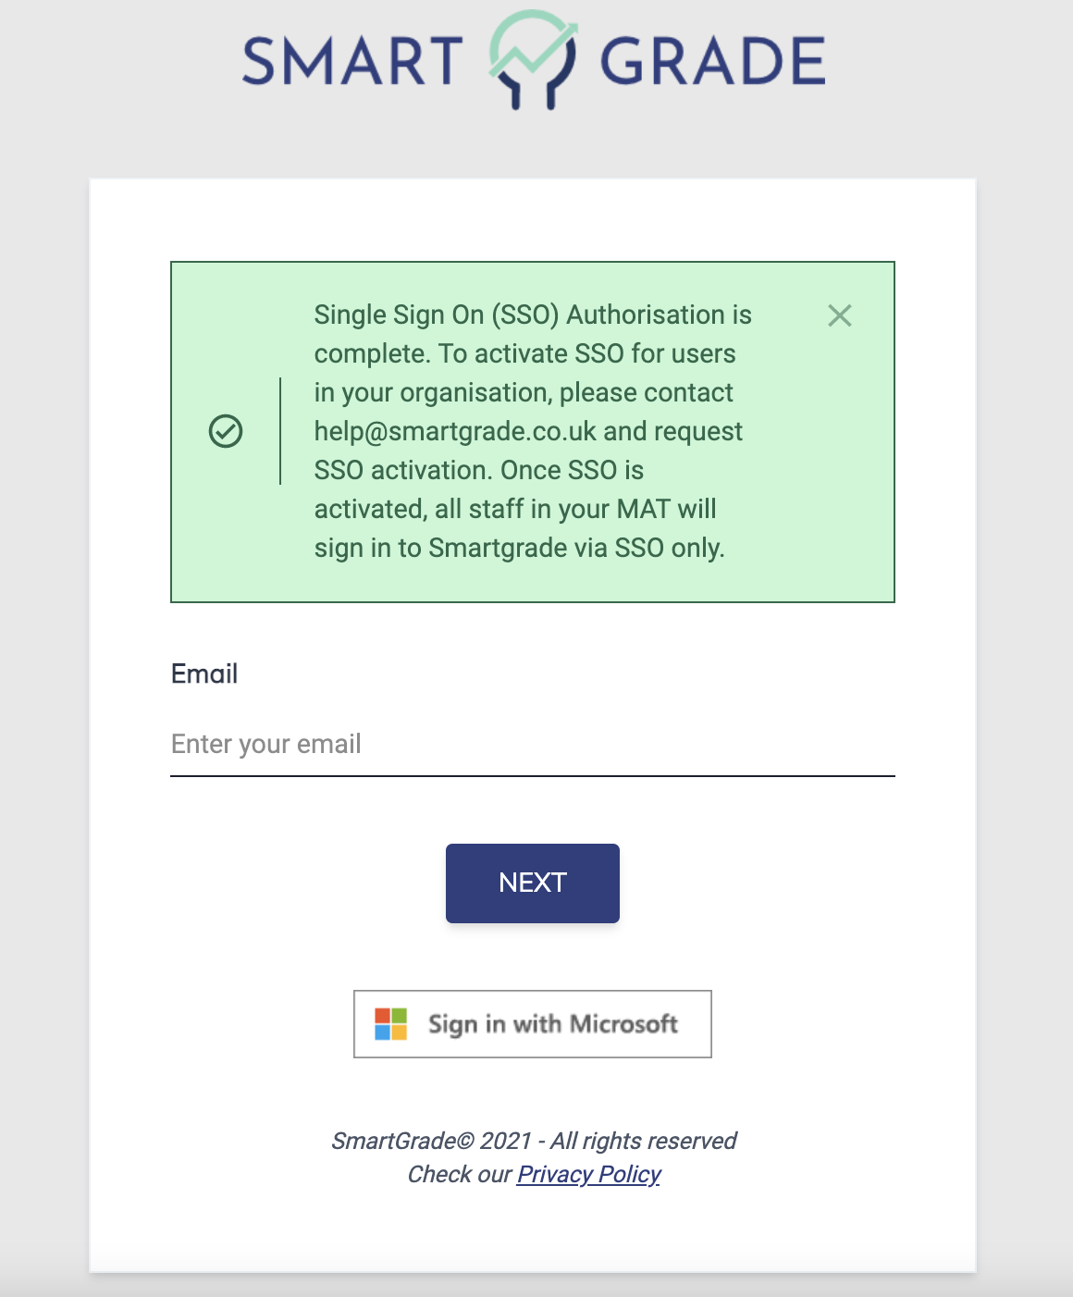Click the 'All rights reserved' footer text
The width and height of the screenshot is (1073, 1297).
pos(644,1141)
